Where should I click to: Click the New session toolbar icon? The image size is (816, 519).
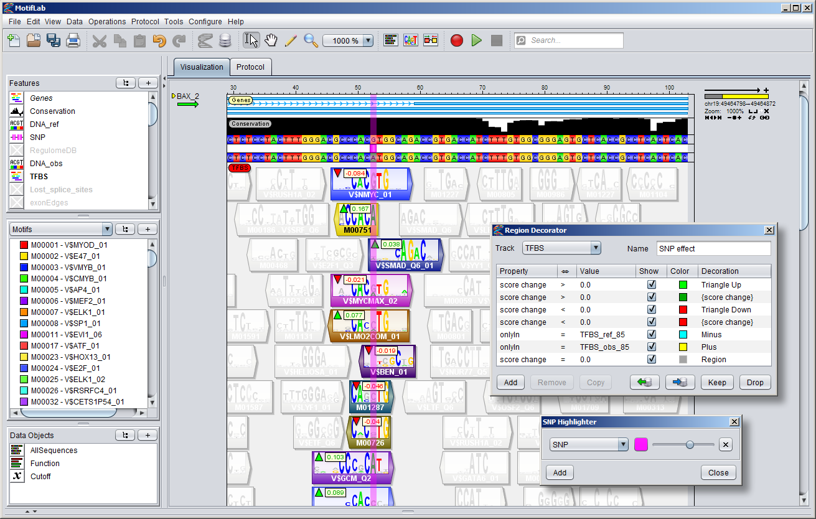pos(14,40)
